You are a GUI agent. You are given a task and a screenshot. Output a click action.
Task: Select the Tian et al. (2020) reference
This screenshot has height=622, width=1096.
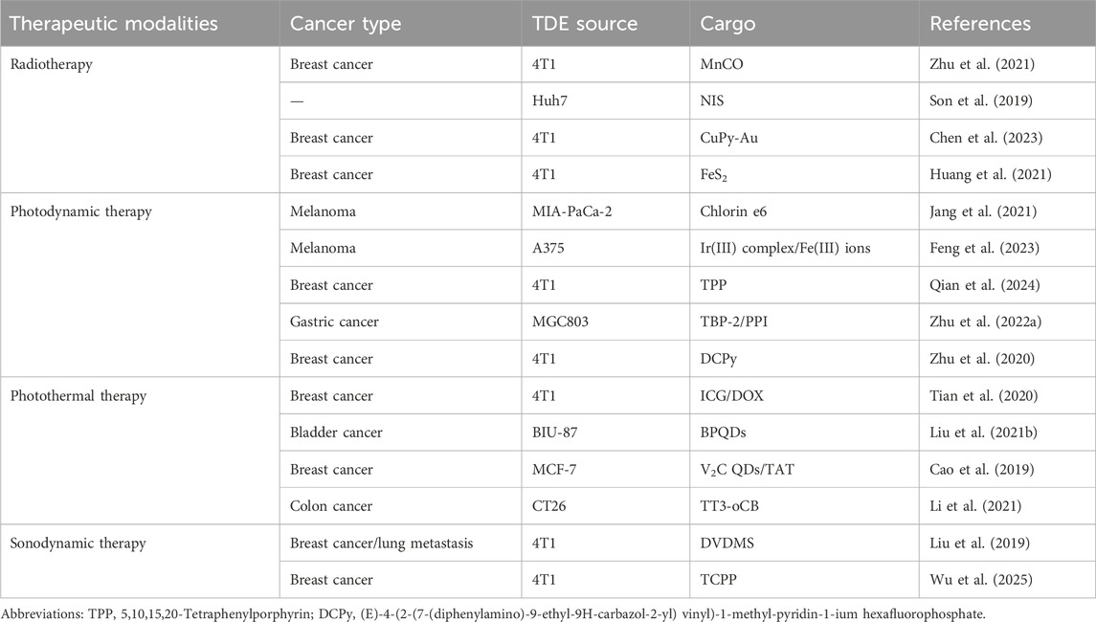click(983, 395)
